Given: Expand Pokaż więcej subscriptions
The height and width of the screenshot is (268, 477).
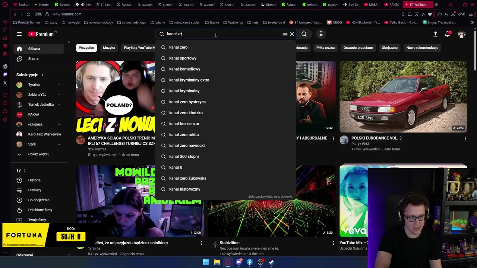Looking at the screenshot, I should (x=39, y=154).
